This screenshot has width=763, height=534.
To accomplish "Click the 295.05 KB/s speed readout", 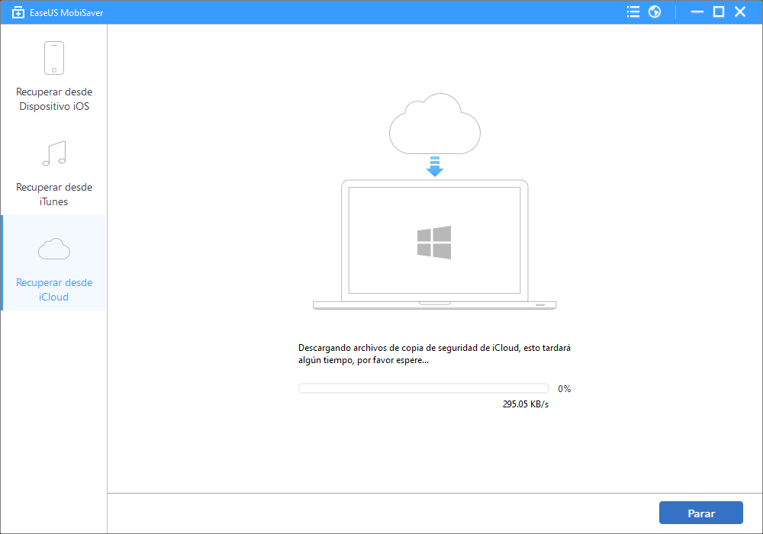I will point(525,404).
